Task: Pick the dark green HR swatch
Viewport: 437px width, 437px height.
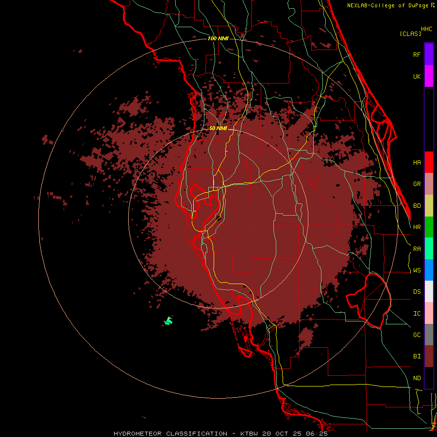Action: pyautogui.click(x=429, y=227)
